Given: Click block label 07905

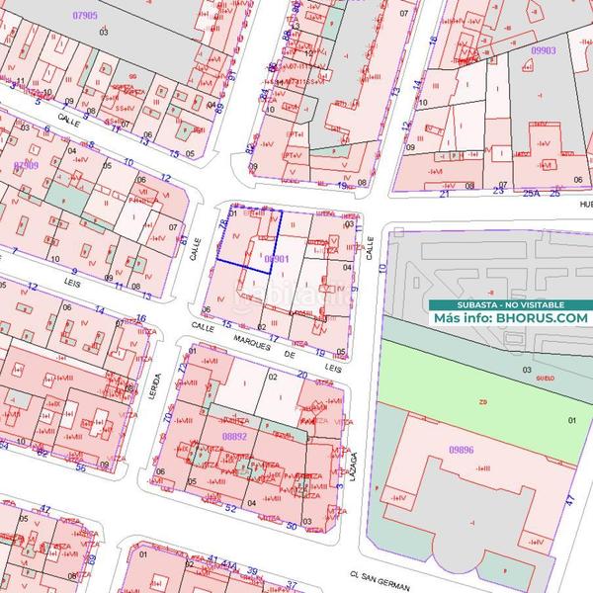Looking at the screenshot, I should (x=85, y=16).
